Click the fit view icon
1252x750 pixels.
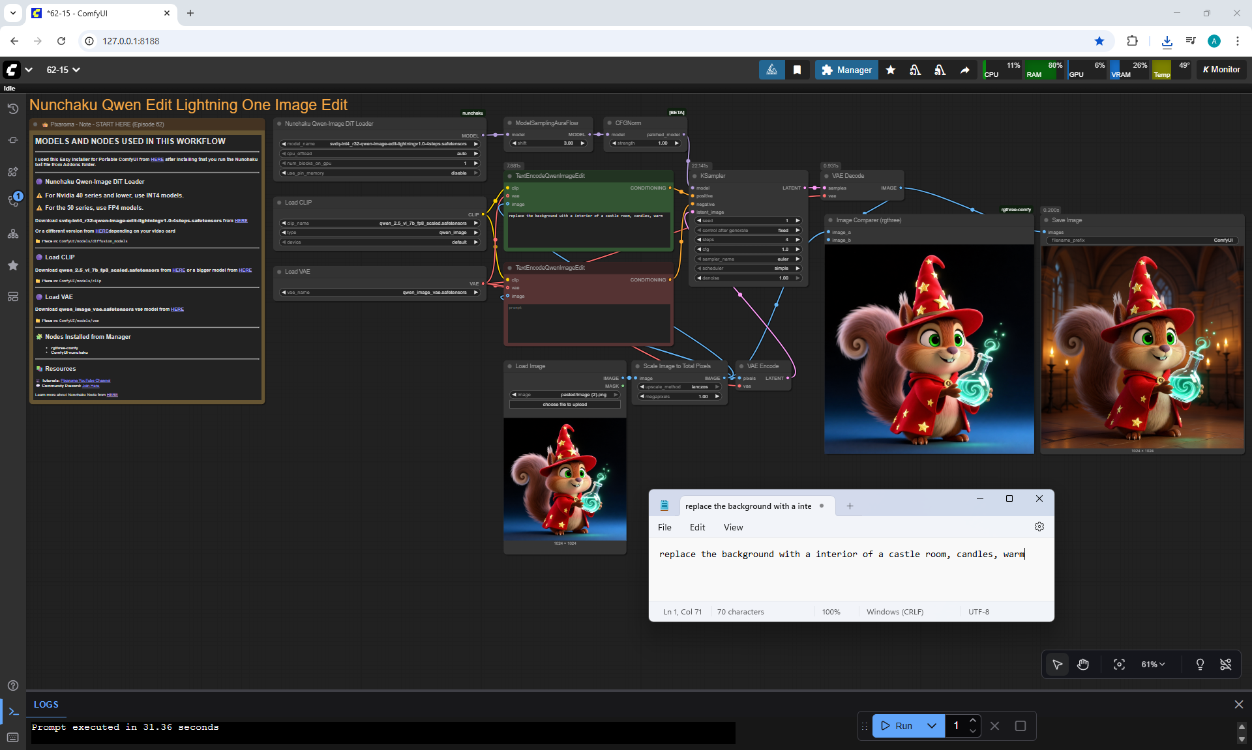coord(1119,664)
